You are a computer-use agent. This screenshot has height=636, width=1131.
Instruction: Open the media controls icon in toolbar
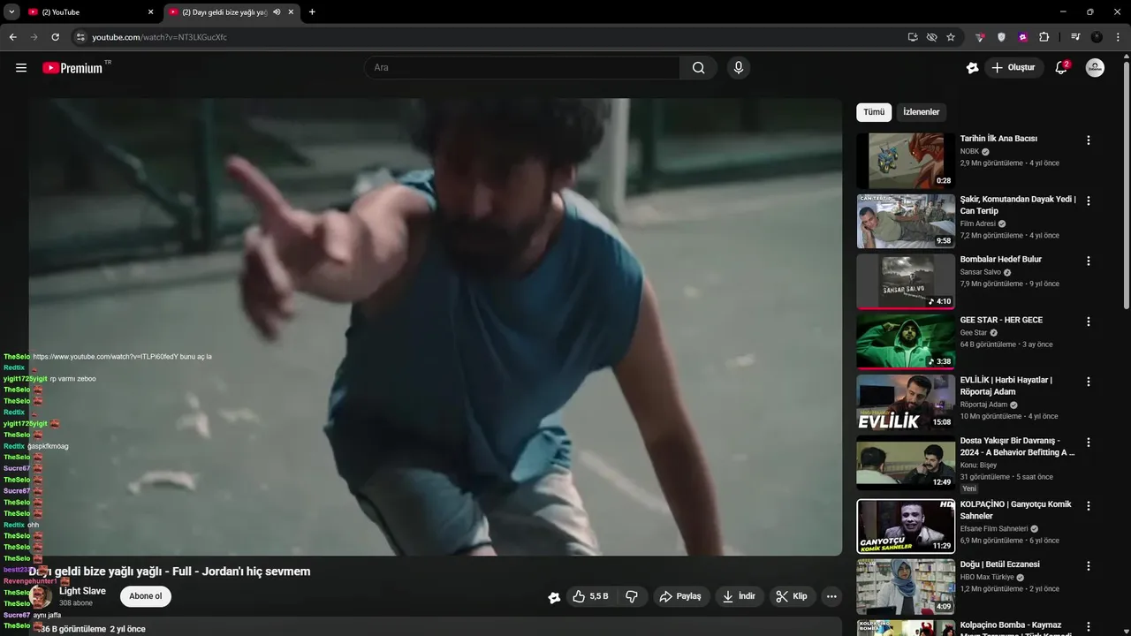(x=1075, y=37)
